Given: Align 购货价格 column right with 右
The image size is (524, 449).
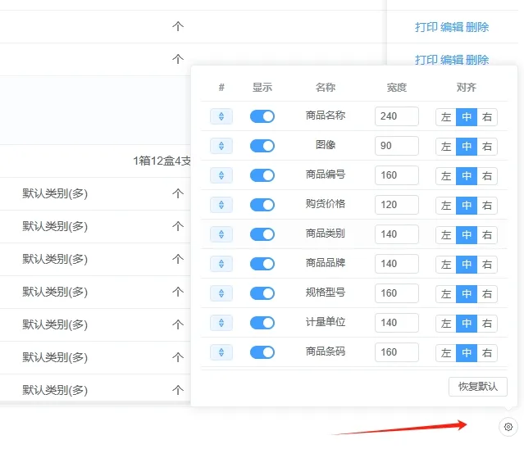Looking at the screenshot, I should point(487,206).
